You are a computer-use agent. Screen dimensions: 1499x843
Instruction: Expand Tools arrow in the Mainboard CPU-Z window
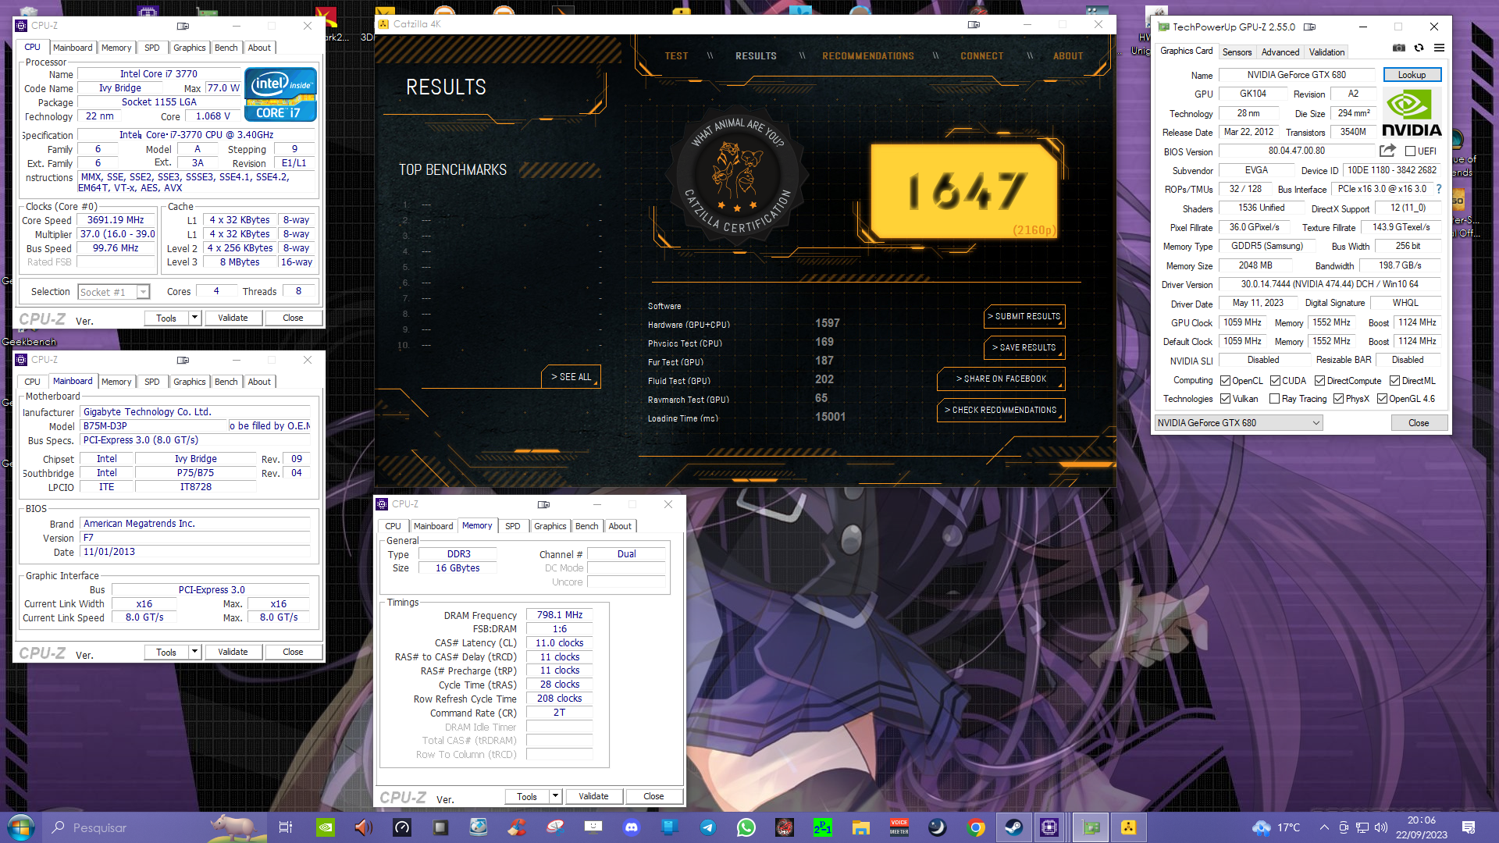pos(194,652)
